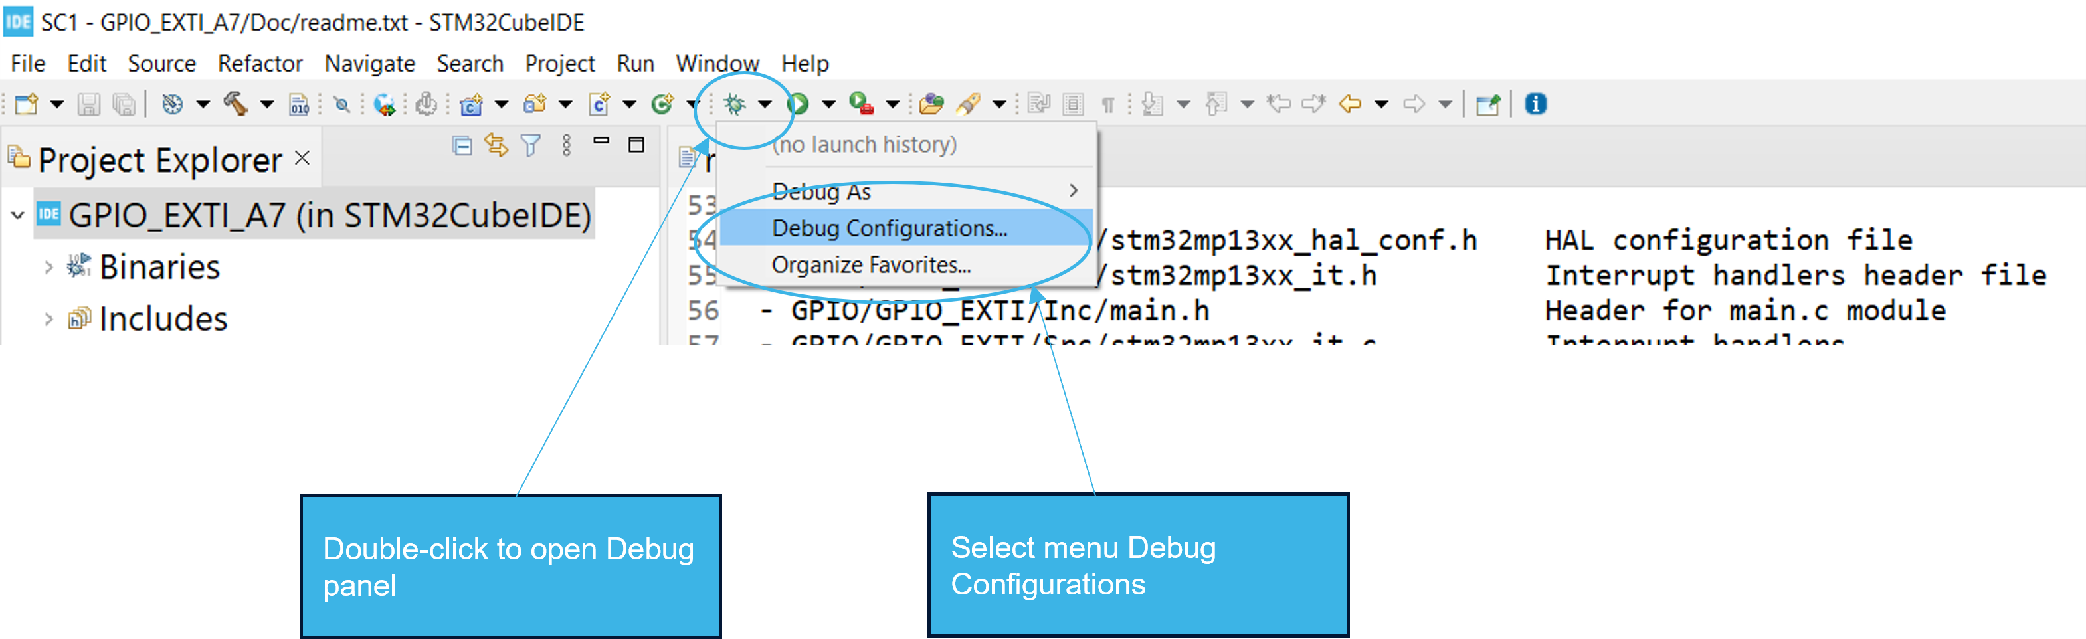Image resolution: width=2086 pixels, height=639 pixels.
Task: Open Project Explorer View Menu dots
Action: pyautogui.click(x=566, y=145)
